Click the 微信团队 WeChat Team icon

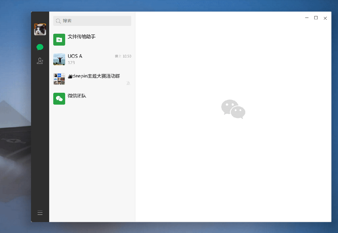(x=59, y=99)
